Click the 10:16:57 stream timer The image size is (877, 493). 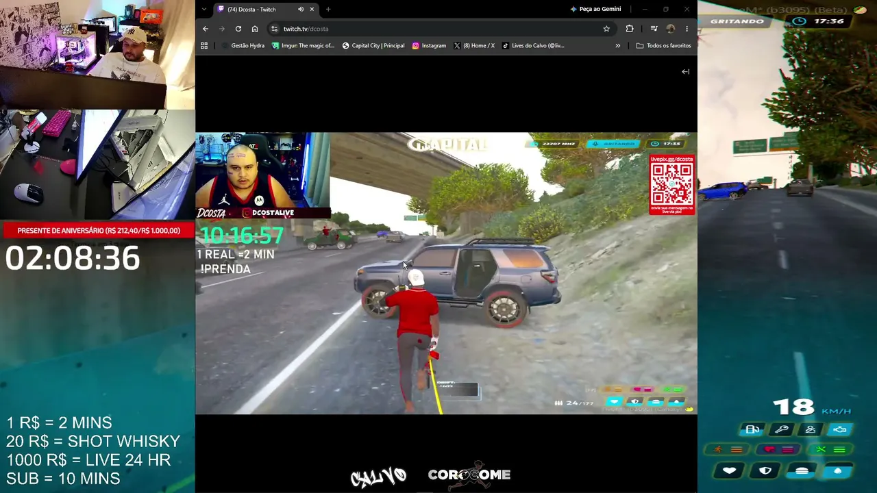pyautogui.click(x=240, y=236)
